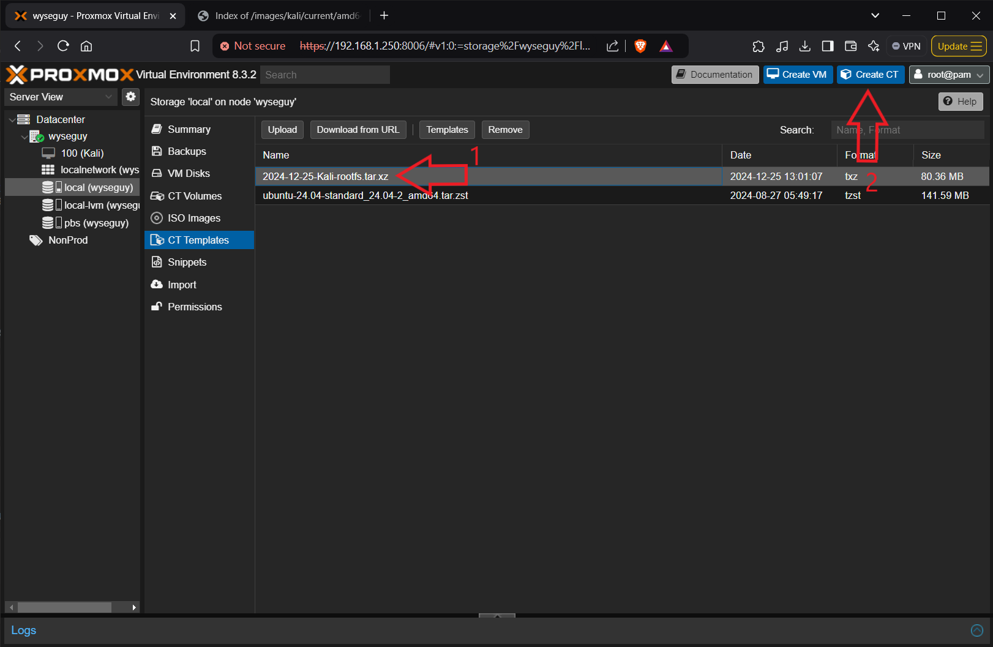Toggle the browser sidebar panel icon
Screen dimensions: 993x647
[x=828, y=46]
